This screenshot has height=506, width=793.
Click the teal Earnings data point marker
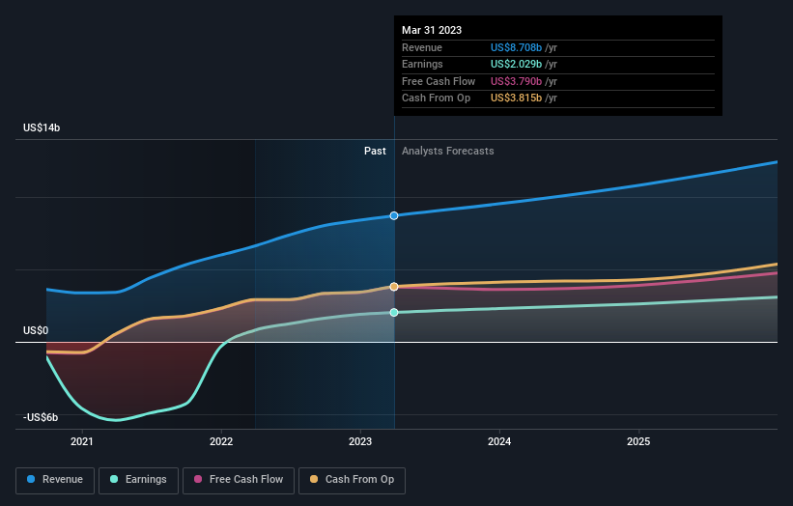click(394, 313)
